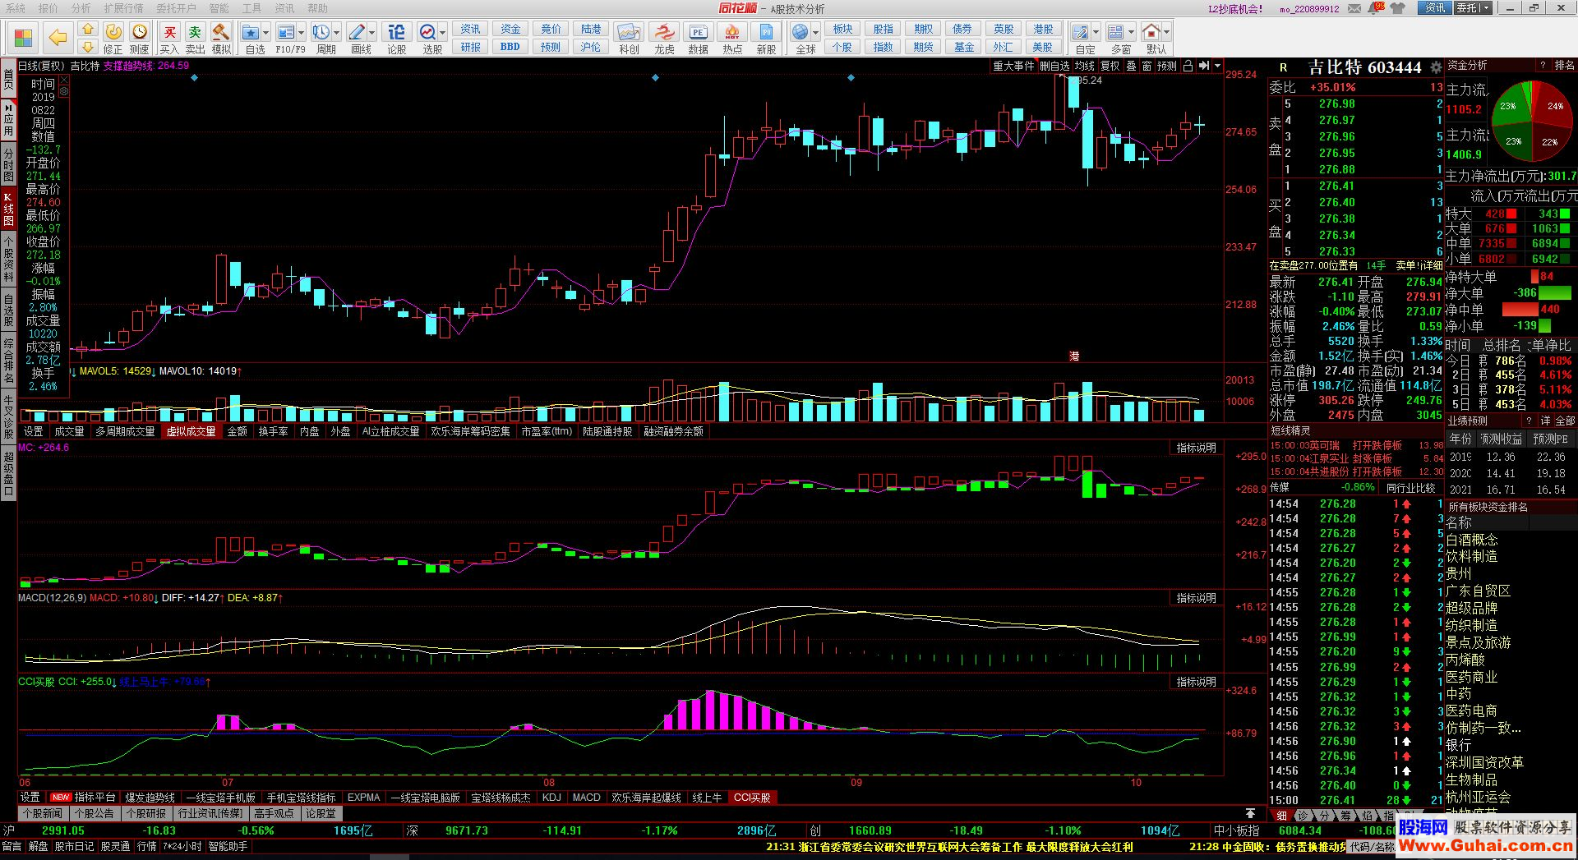Click the 周期 period clock icon
1578x860 pixels.
(x=321, y=32)
